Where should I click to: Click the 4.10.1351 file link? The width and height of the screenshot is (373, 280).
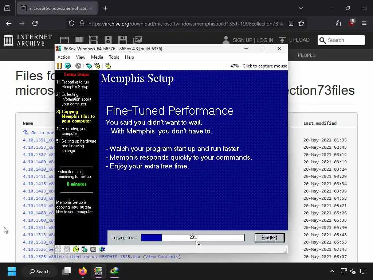point(39,140)
